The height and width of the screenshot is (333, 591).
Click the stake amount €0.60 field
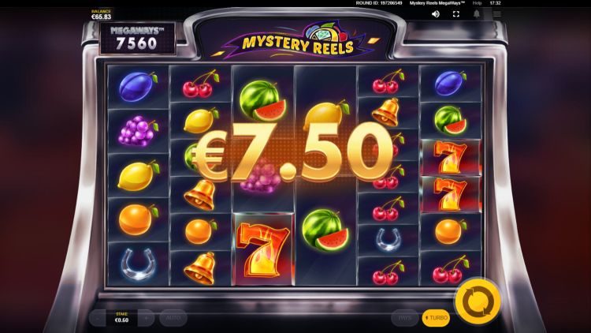[121, 317]
